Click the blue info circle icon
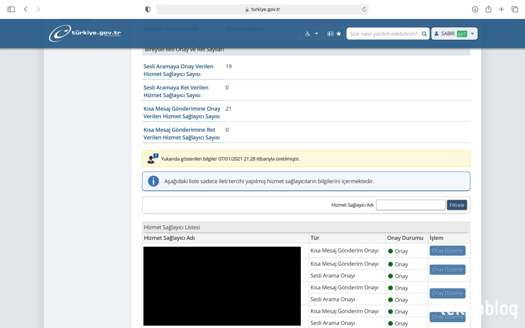 pyautogui.click(x=153, y=181)
